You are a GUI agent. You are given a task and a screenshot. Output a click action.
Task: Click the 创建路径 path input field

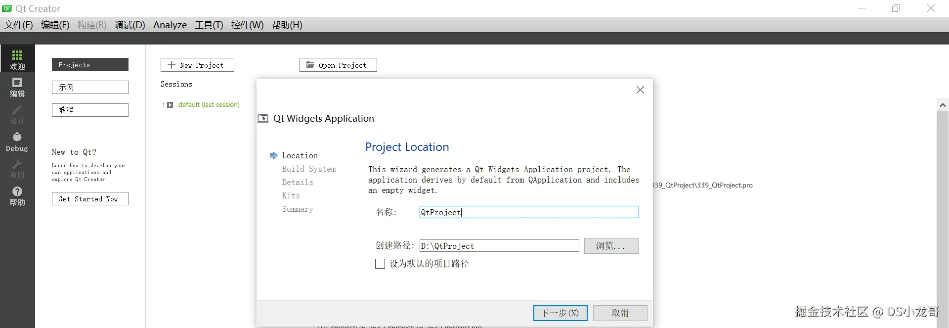tap(499, 246)
